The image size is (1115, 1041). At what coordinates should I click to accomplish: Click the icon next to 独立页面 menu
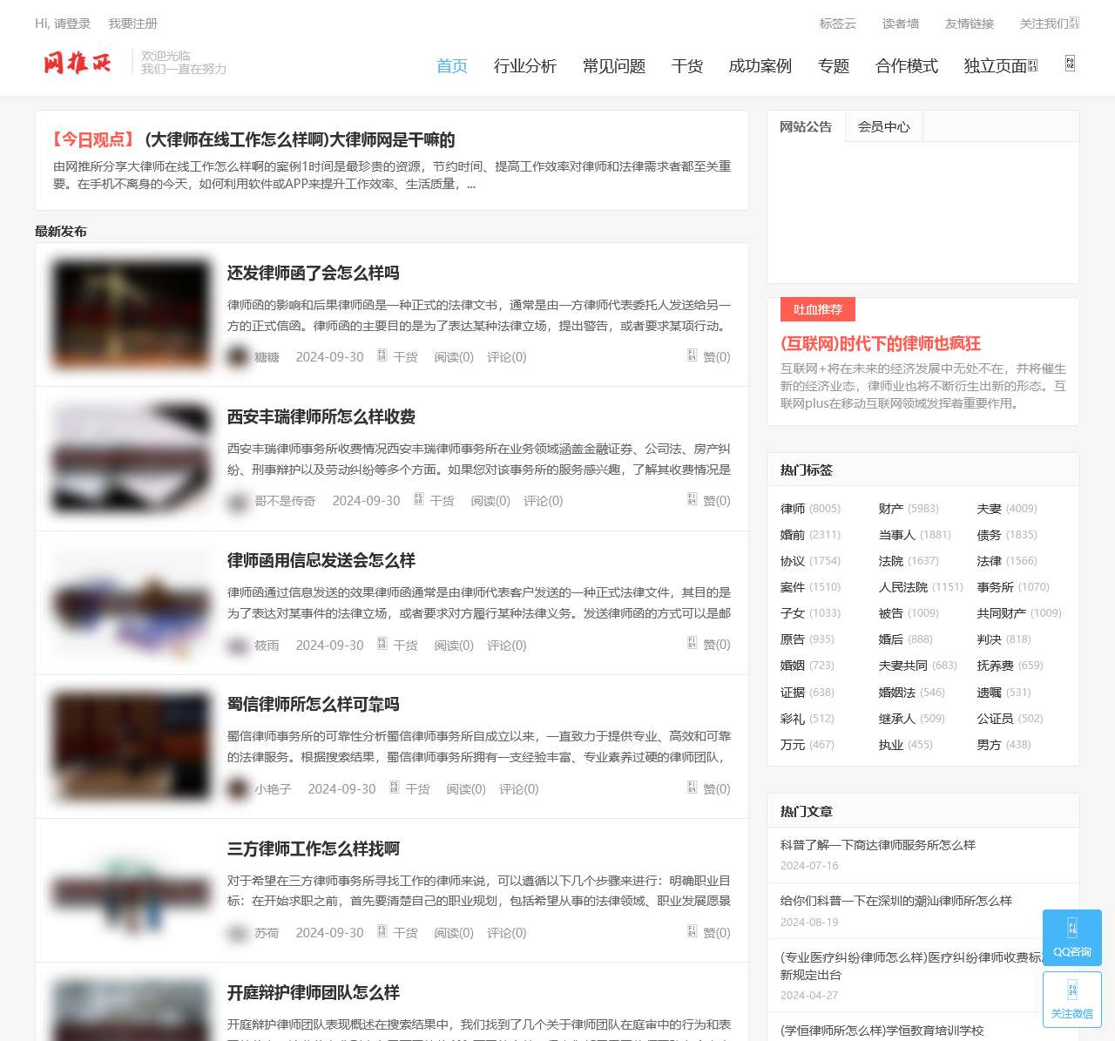(x=1033, y=66)
